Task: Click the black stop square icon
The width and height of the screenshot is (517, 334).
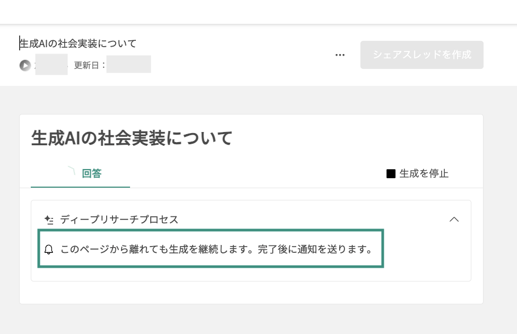Action: 391,173
